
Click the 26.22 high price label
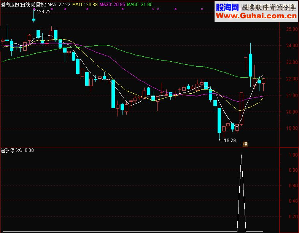point(45,12)
